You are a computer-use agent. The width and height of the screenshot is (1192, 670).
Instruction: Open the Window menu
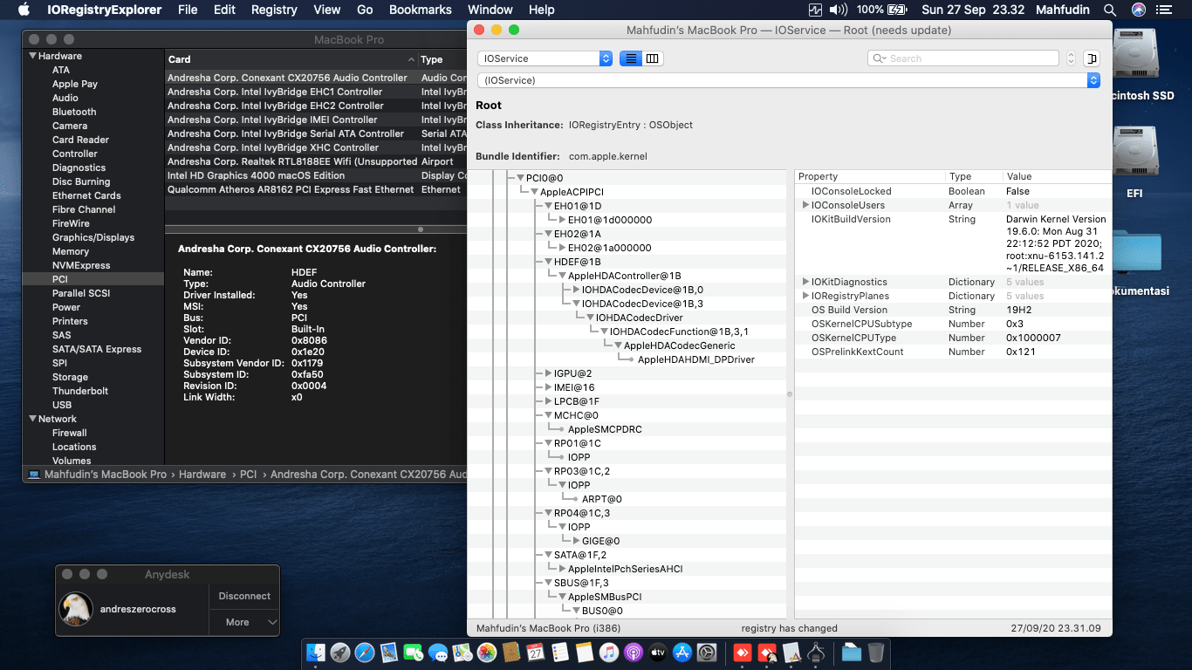point(490,10)
